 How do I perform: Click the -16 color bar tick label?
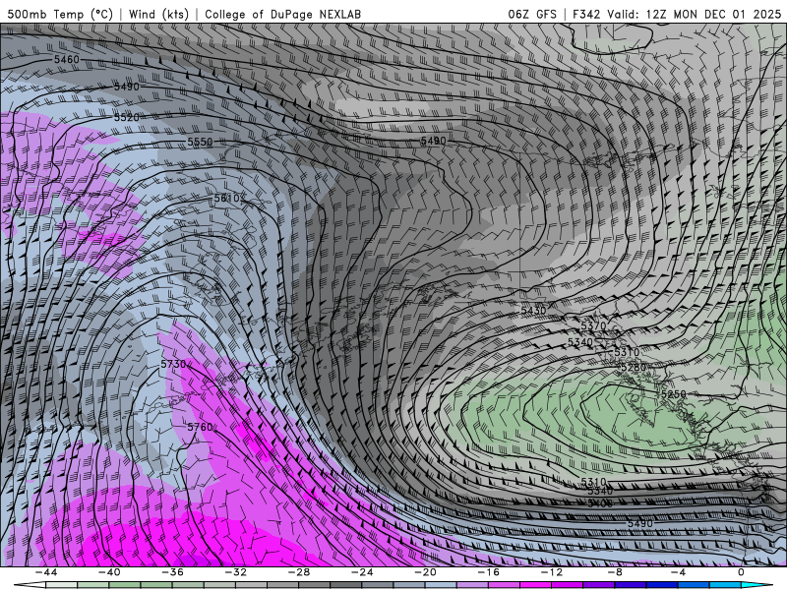tap(489, 572)
